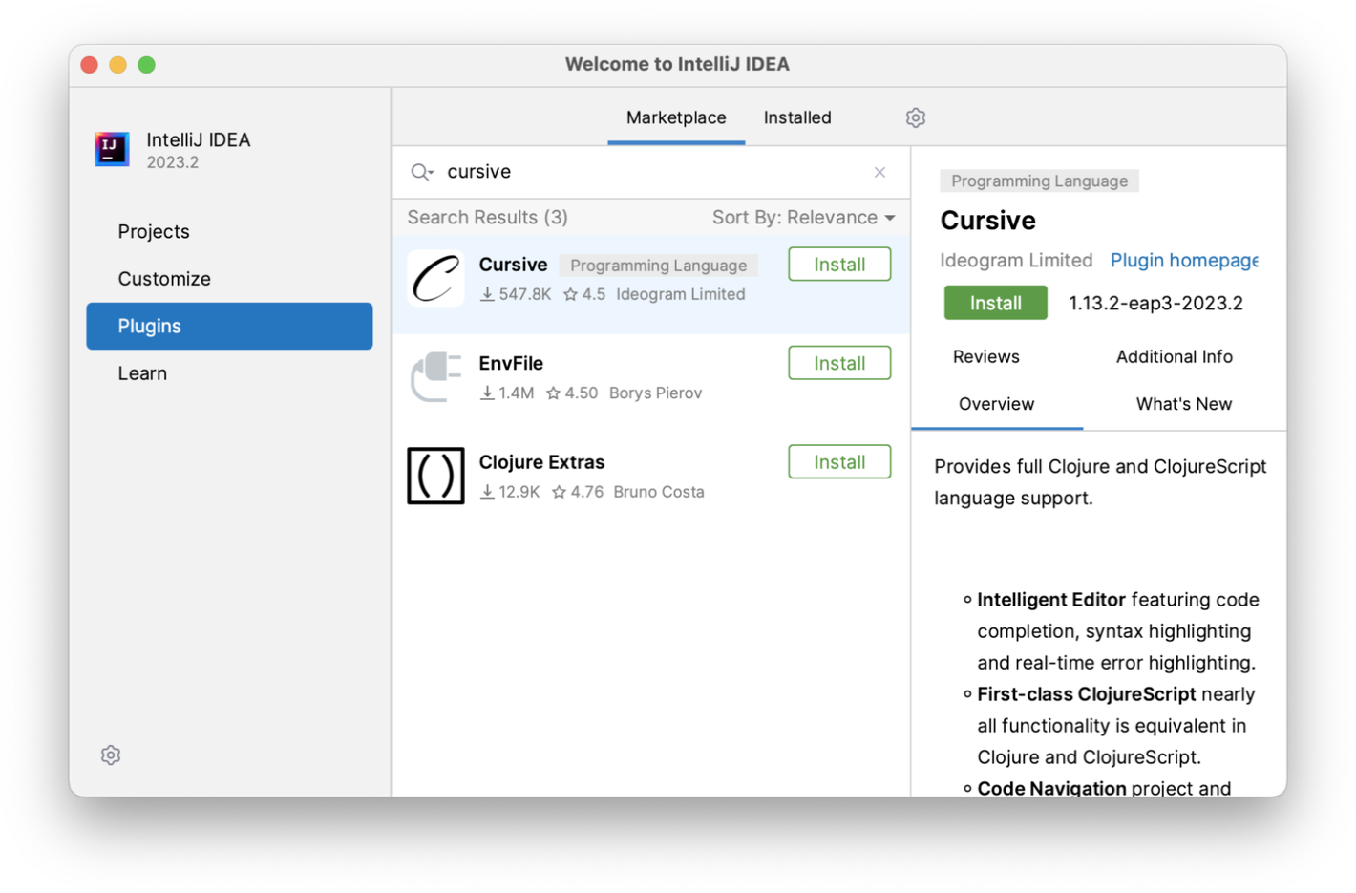Select the EnvFile result title

511,363
